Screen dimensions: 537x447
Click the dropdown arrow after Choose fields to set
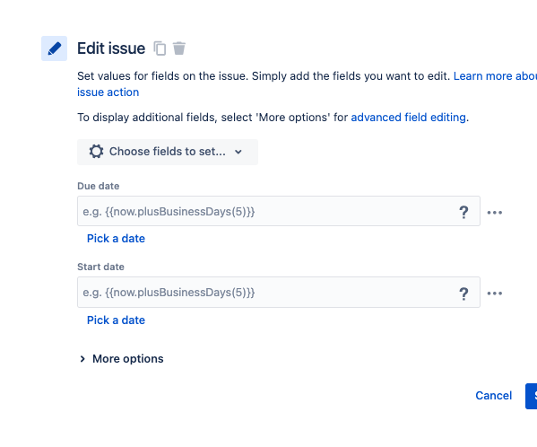pos(238,152)
